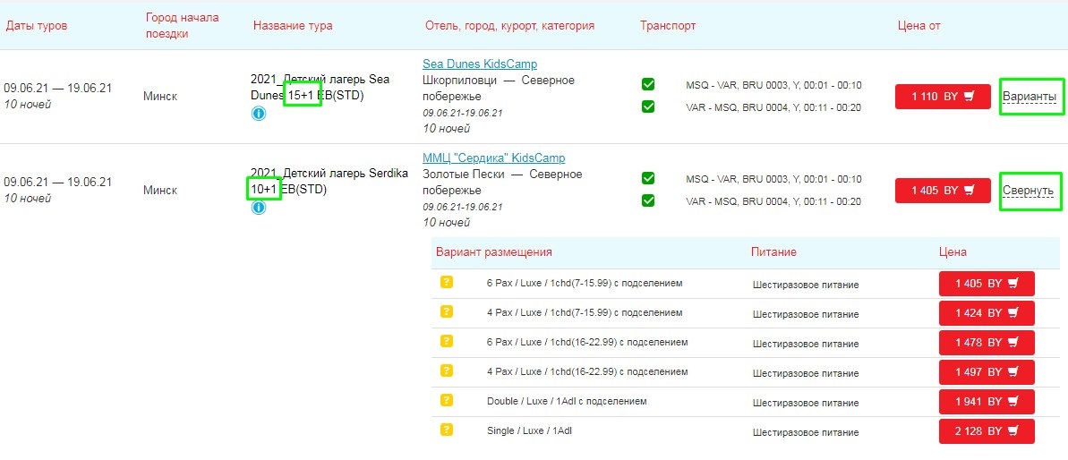Viewport: 1068px width, 460px height.
Task: Click 6 Pax / Luxe / 1chd(16-22.99) text
Action: (587, 342)
